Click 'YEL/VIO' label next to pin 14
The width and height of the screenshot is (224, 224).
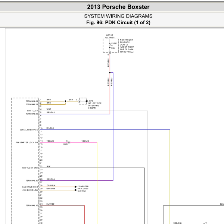(x=50, y=141)
